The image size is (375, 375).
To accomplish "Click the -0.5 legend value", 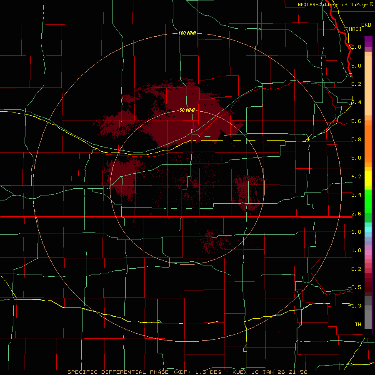I will pos(355,287).
